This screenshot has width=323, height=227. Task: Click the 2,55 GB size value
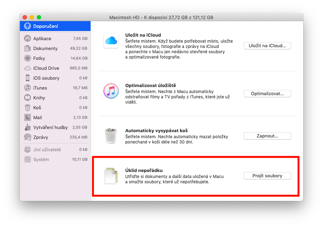[80, 128]
